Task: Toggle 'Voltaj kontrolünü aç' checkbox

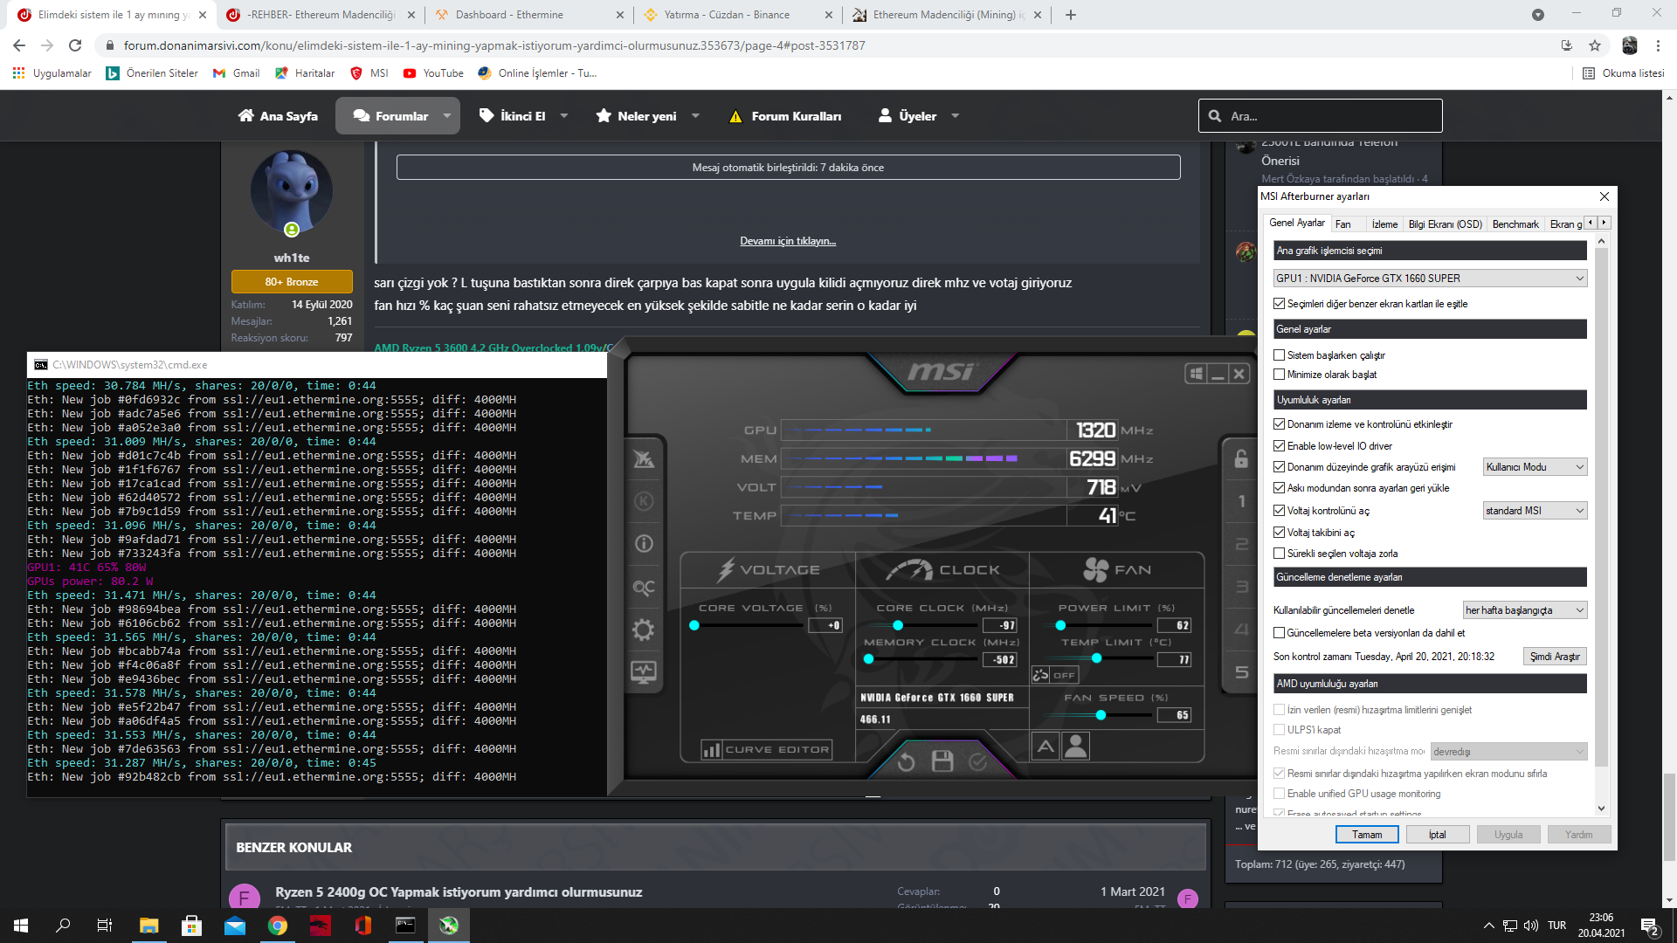Action: (x=1279, y=511)
